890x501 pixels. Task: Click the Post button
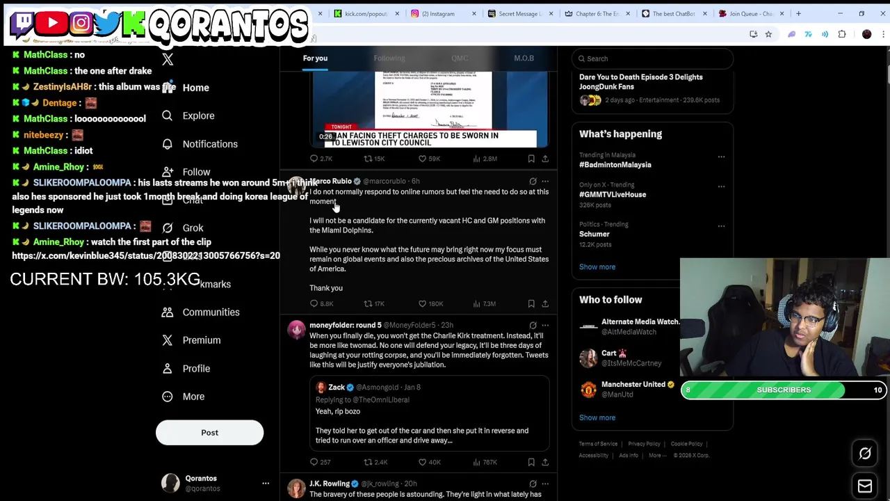pyautogui.click(x=209, y=433)
